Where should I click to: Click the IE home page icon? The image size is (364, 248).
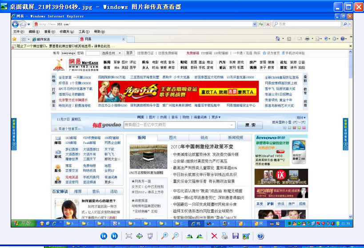coord(278,39)
